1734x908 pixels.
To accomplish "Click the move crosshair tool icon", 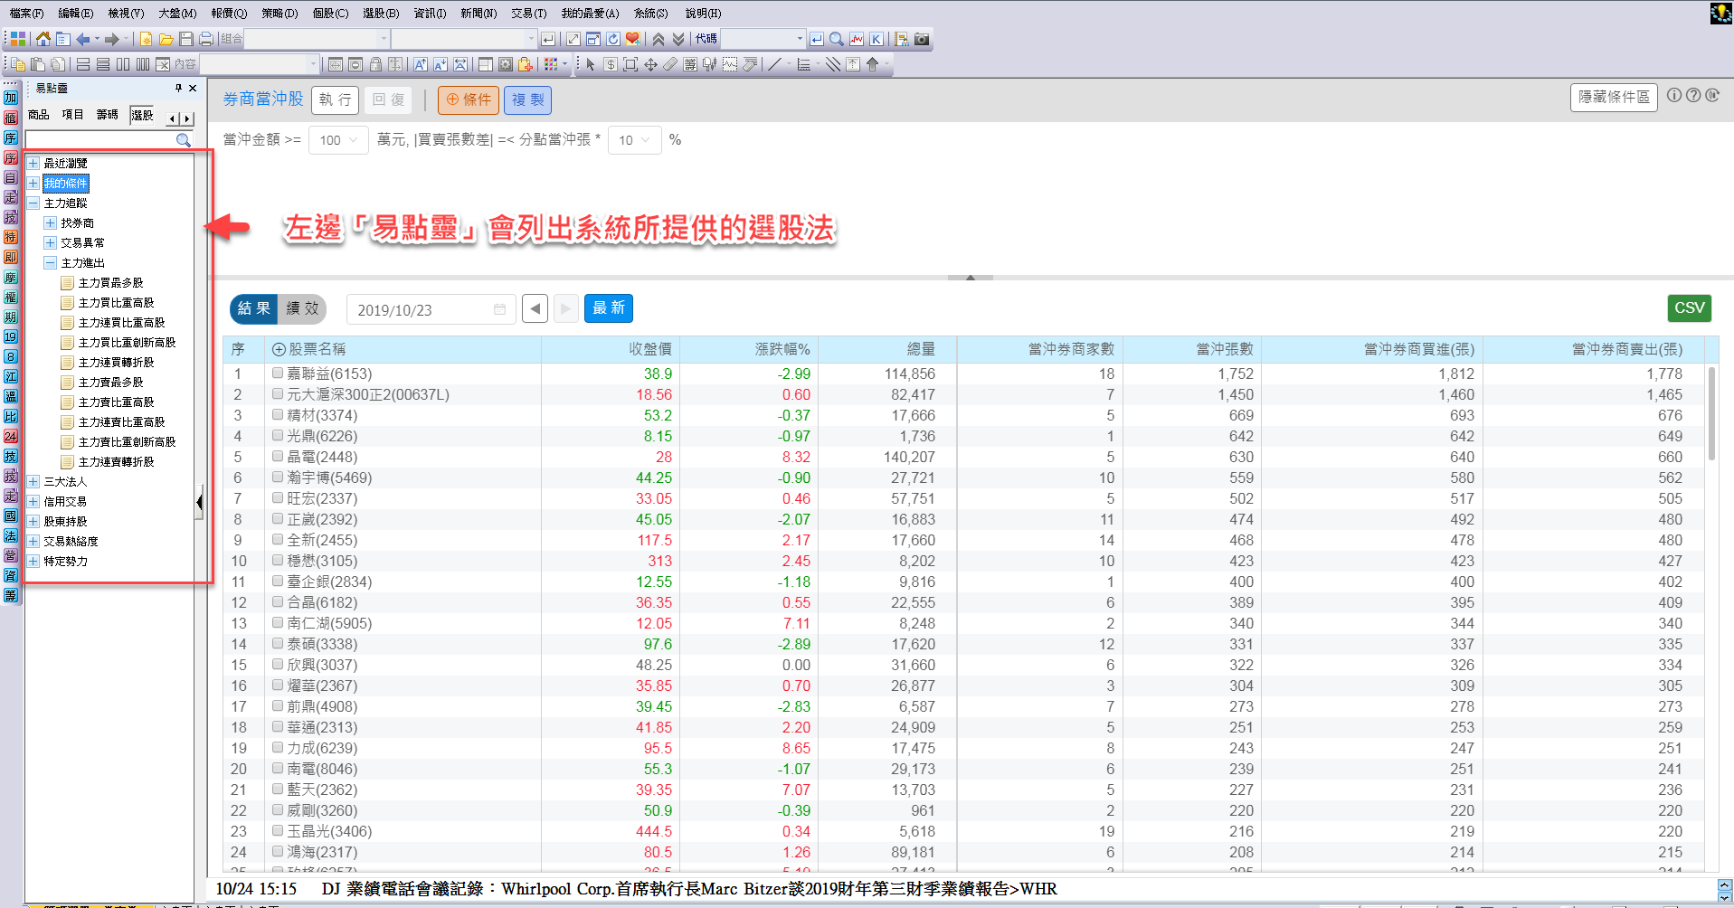I will 650,64.
